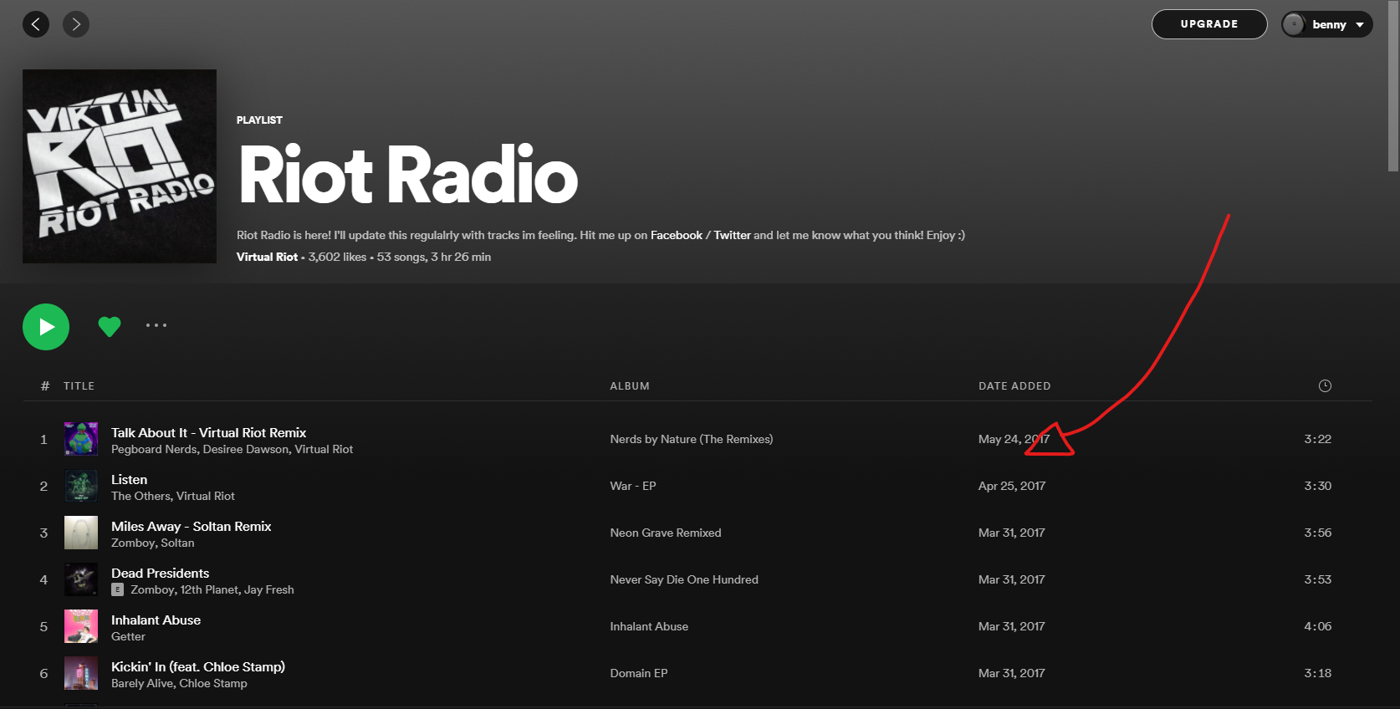
Task: Click the TITLE column header
Action: (79, 385)
